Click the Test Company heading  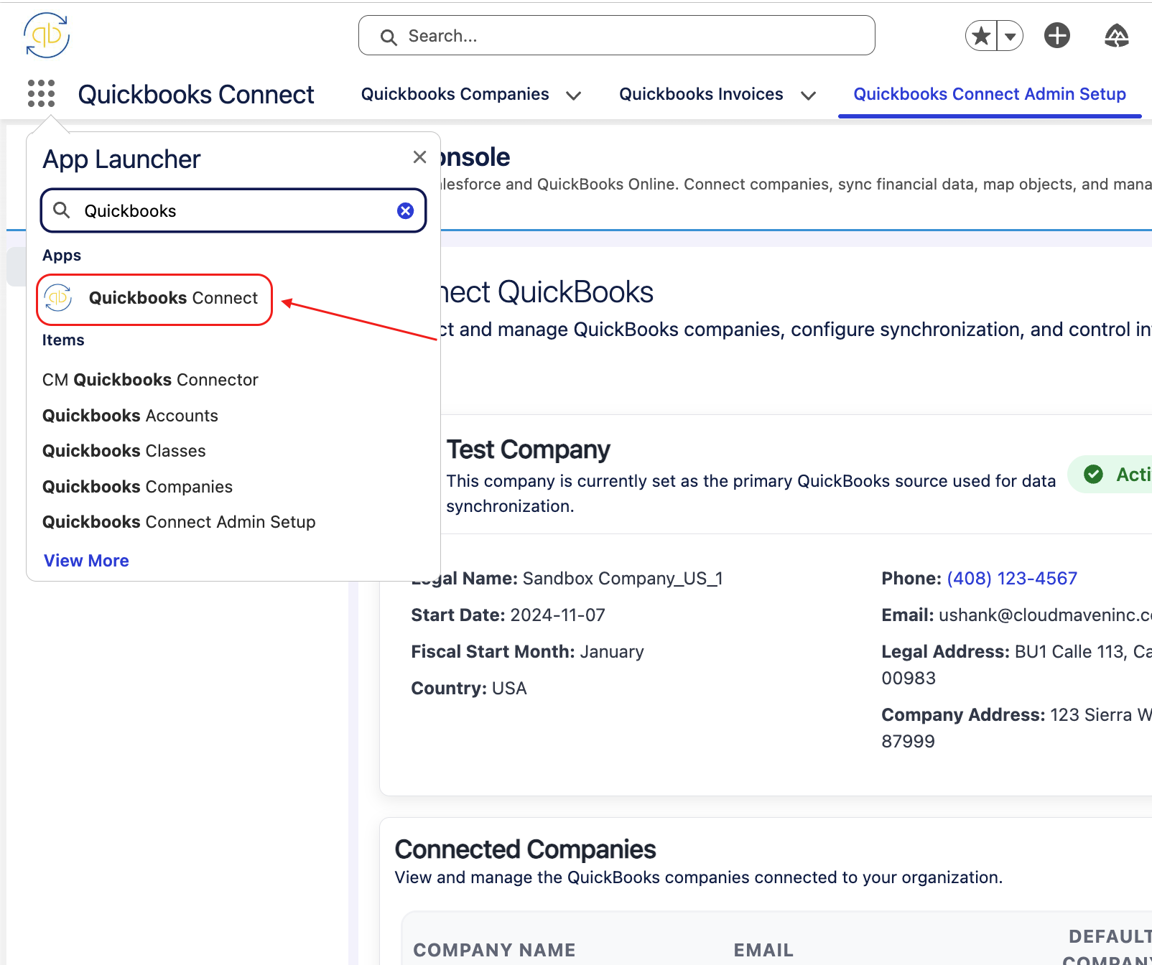click(528, 449)
